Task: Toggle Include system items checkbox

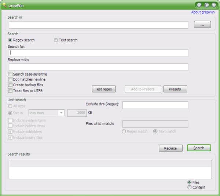Action: pyautogui.click(x=10, y=120)
